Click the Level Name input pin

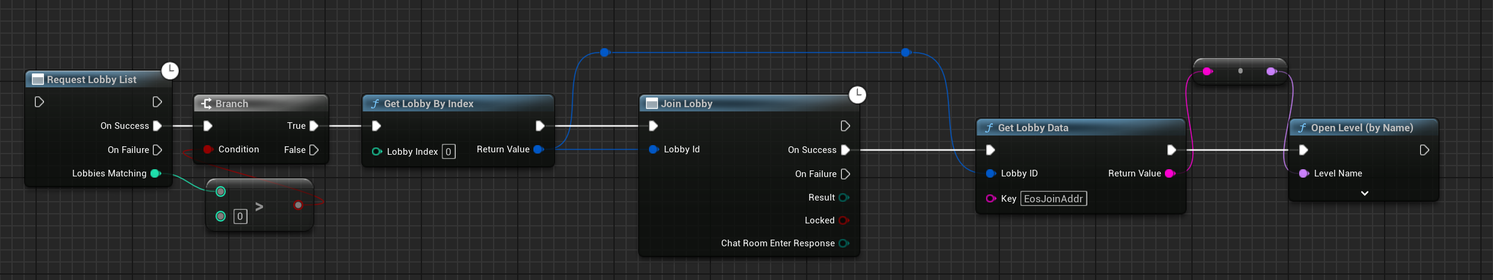[x=1303, y=173]
